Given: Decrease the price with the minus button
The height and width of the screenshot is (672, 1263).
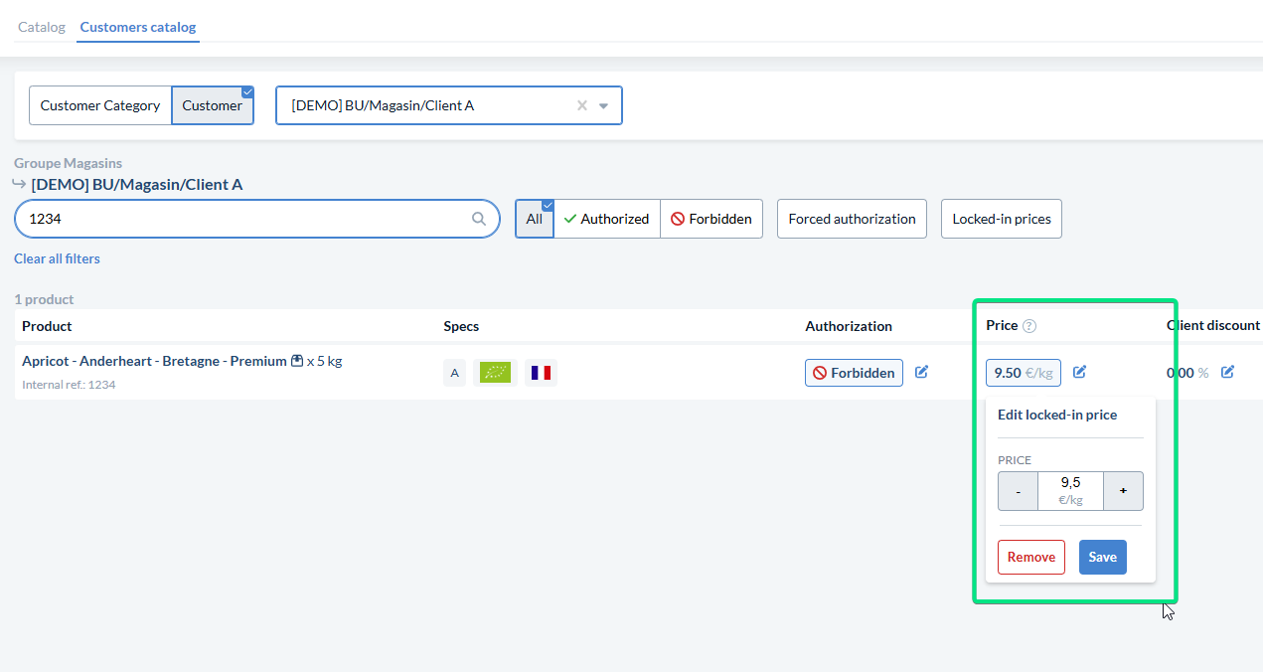Looking at the screenshot, I should 1019,491.
